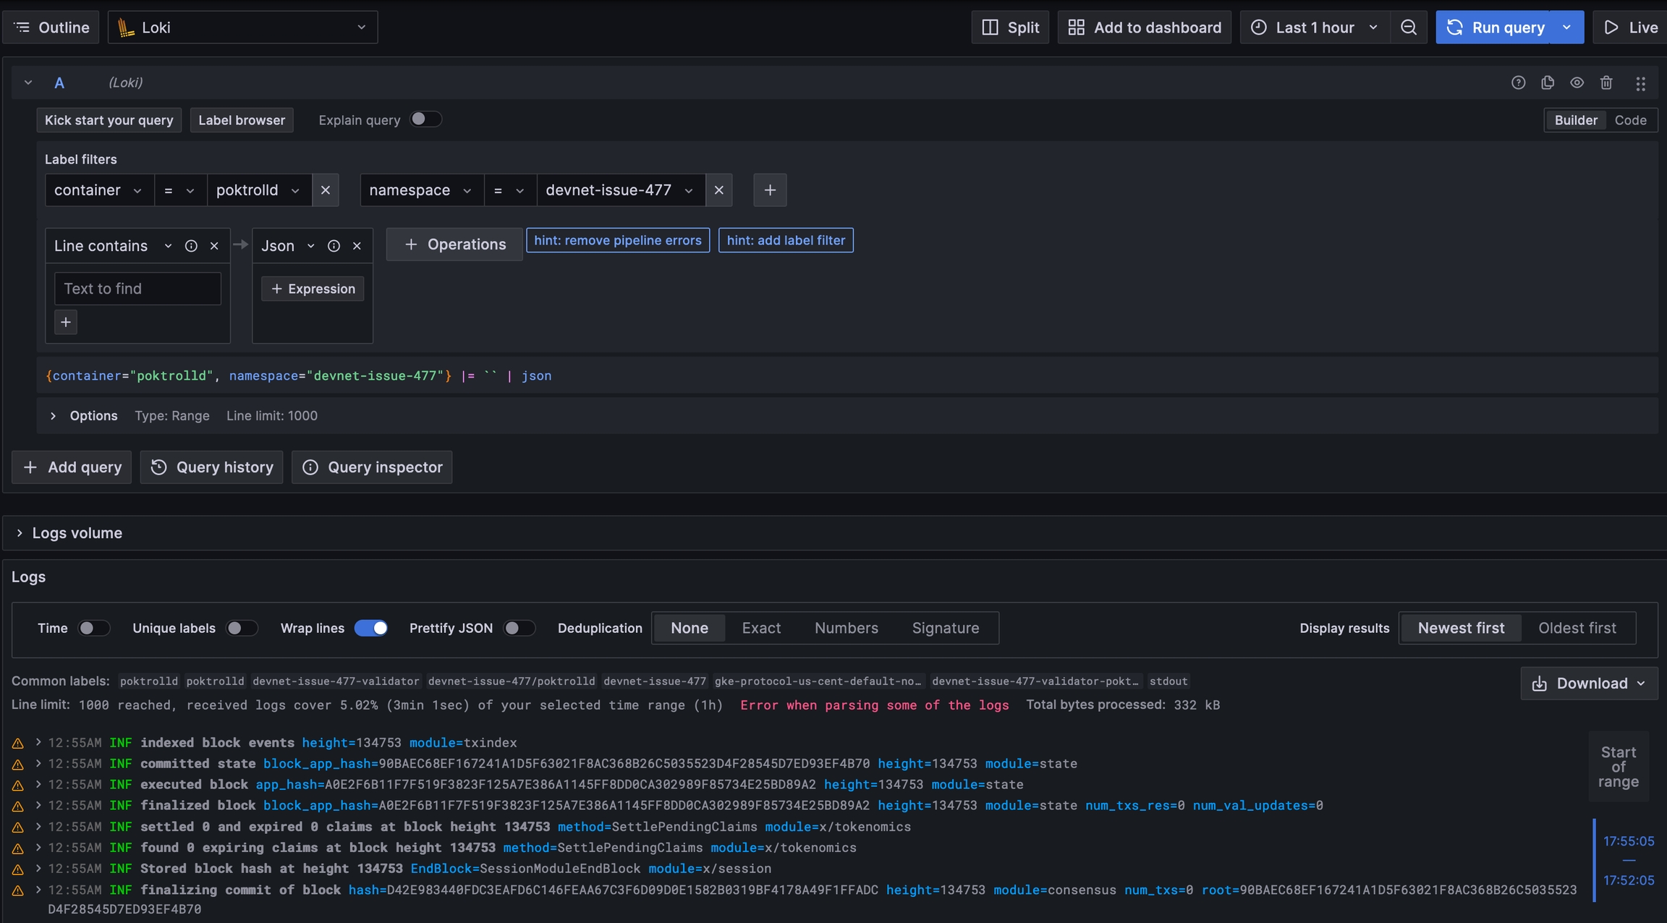Viewport: 1667px width, 923px height.
Task: Enable Prettify JSON toggle
Action: [519, 628]
